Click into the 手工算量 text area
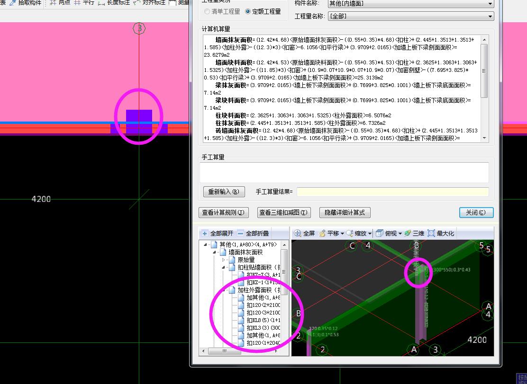The height and width of the screenshot is (384, 527). pyautogui.click(x=344, y=173)
